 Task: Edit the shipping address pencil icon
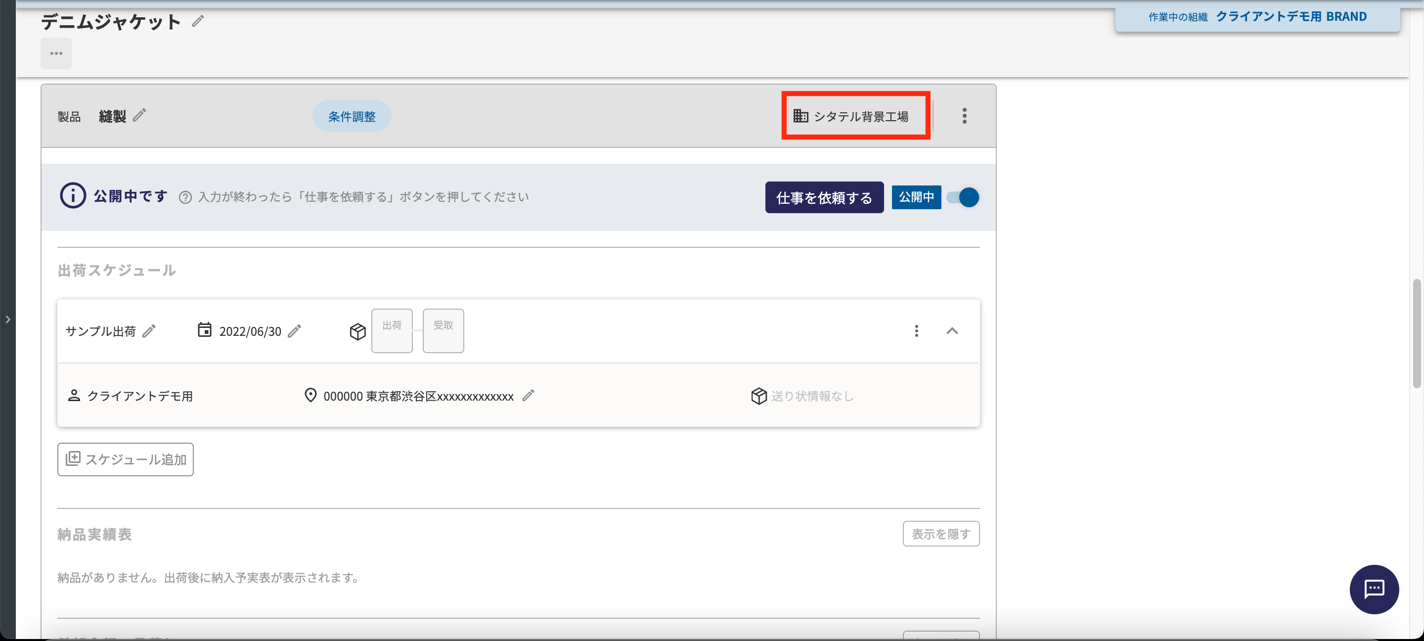(x=528, y=396)
